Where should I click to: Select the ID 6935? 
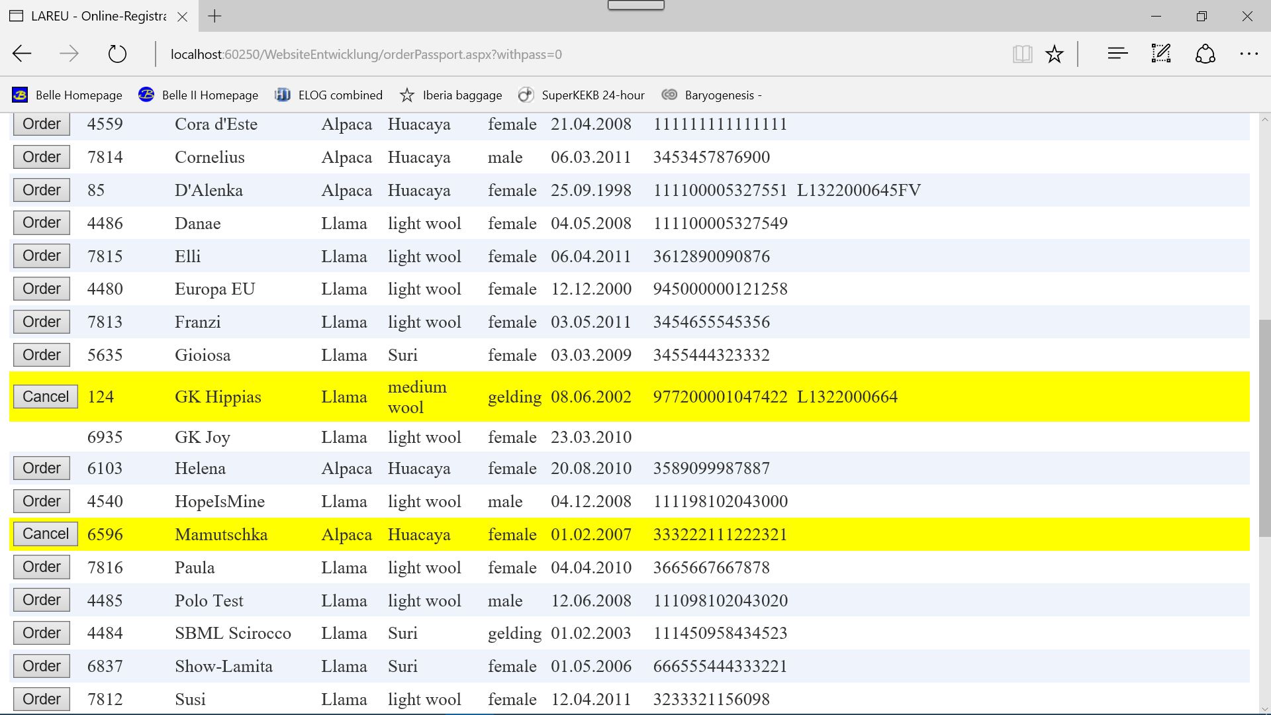coord(105,437)
